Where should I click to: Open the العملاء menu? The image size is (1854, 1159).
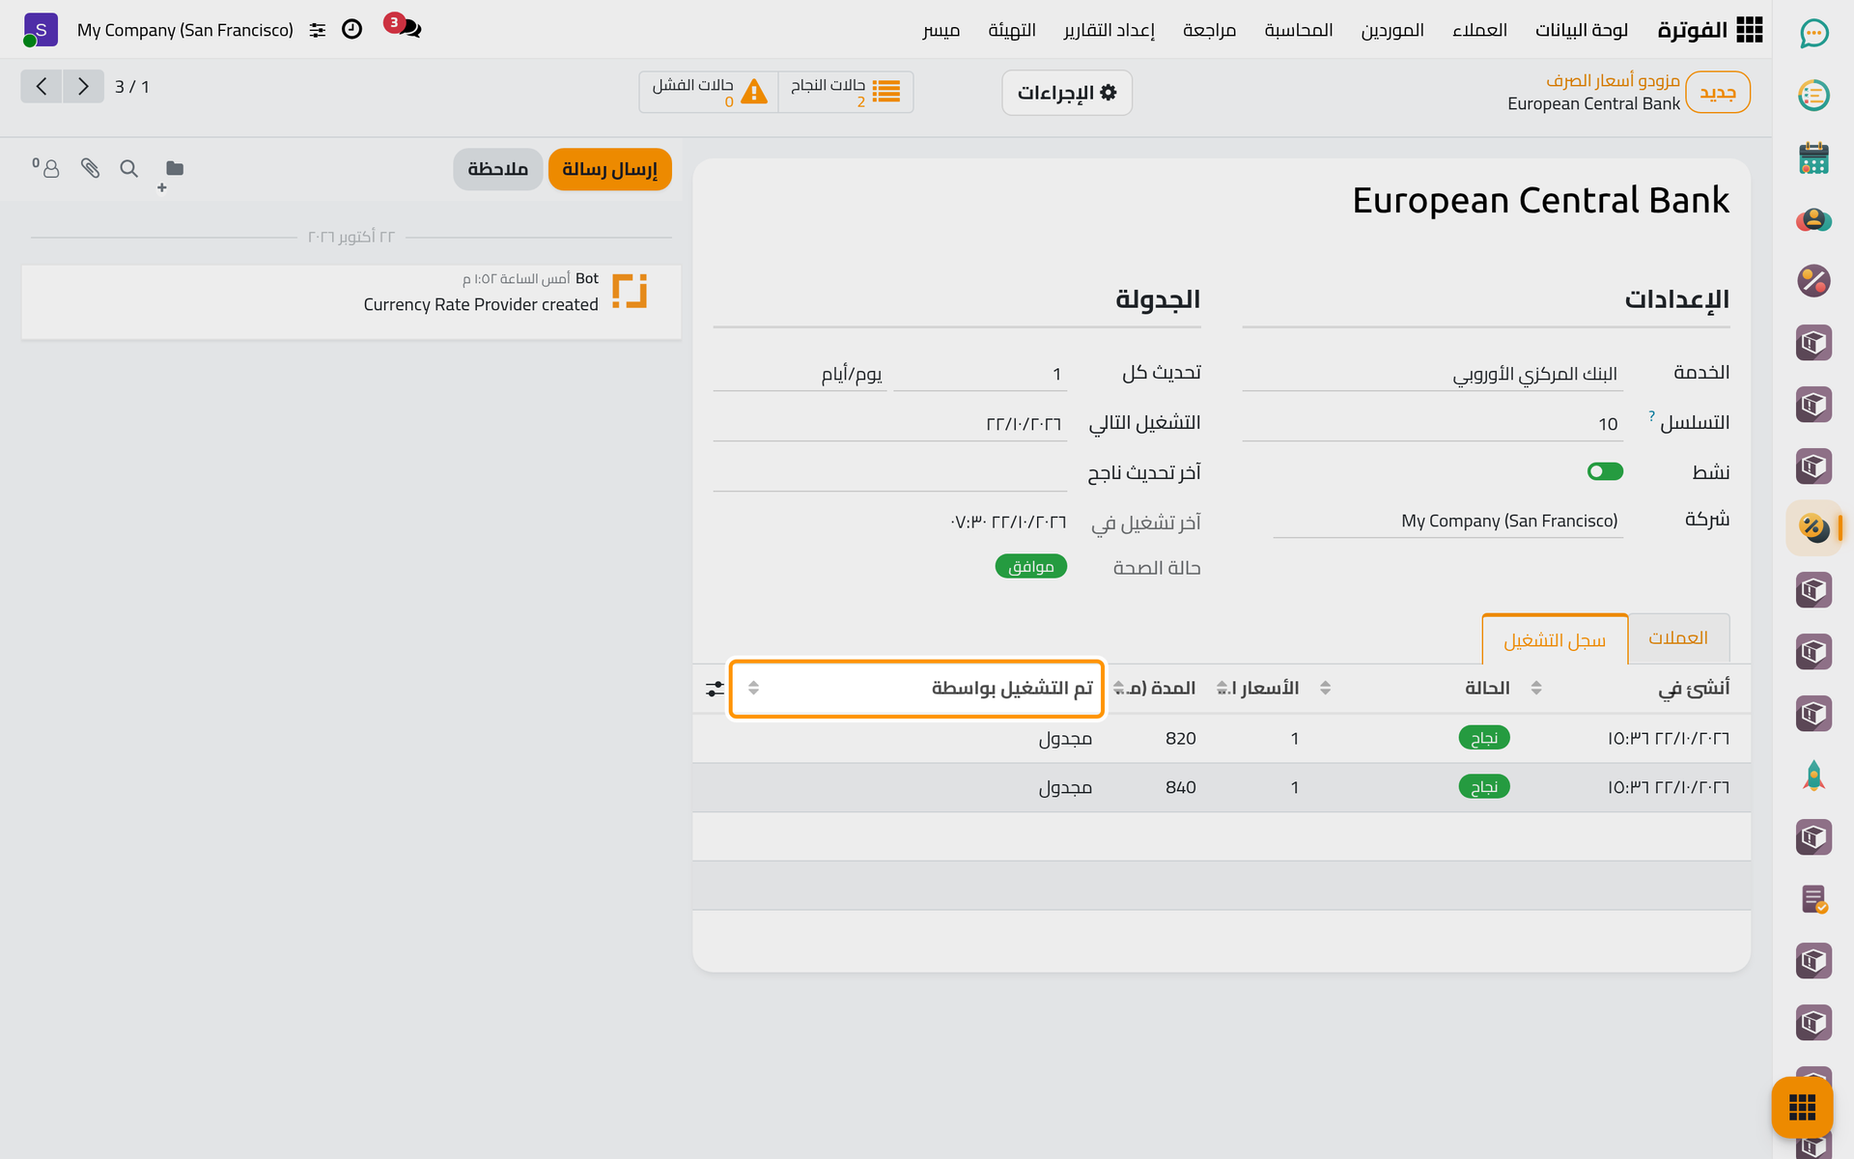click(x=1479, y=30)
